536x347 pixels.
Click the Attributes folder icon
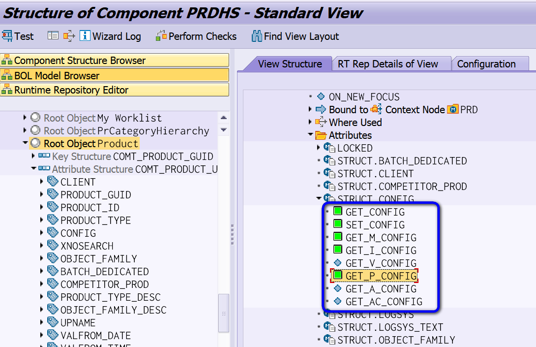tap(321, 135)
